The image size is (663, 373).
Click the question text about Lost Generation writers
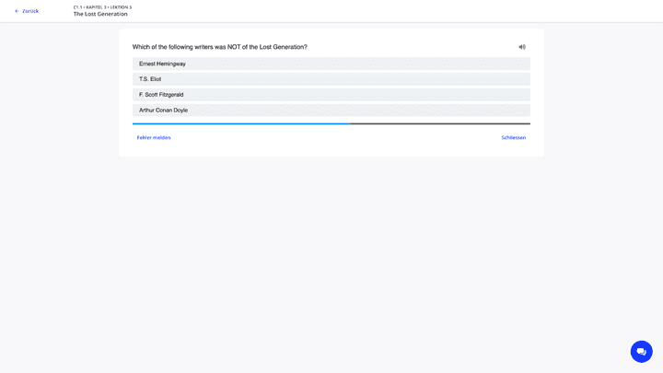219,47
